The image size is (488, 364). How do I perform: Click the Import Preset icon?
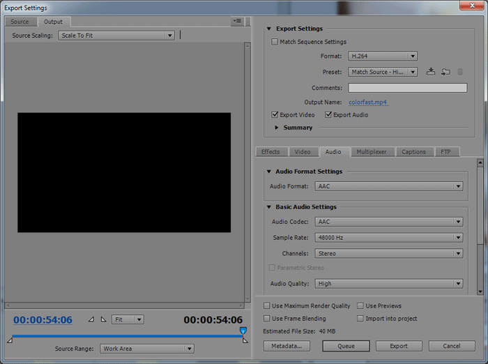(x=445, y=72)
